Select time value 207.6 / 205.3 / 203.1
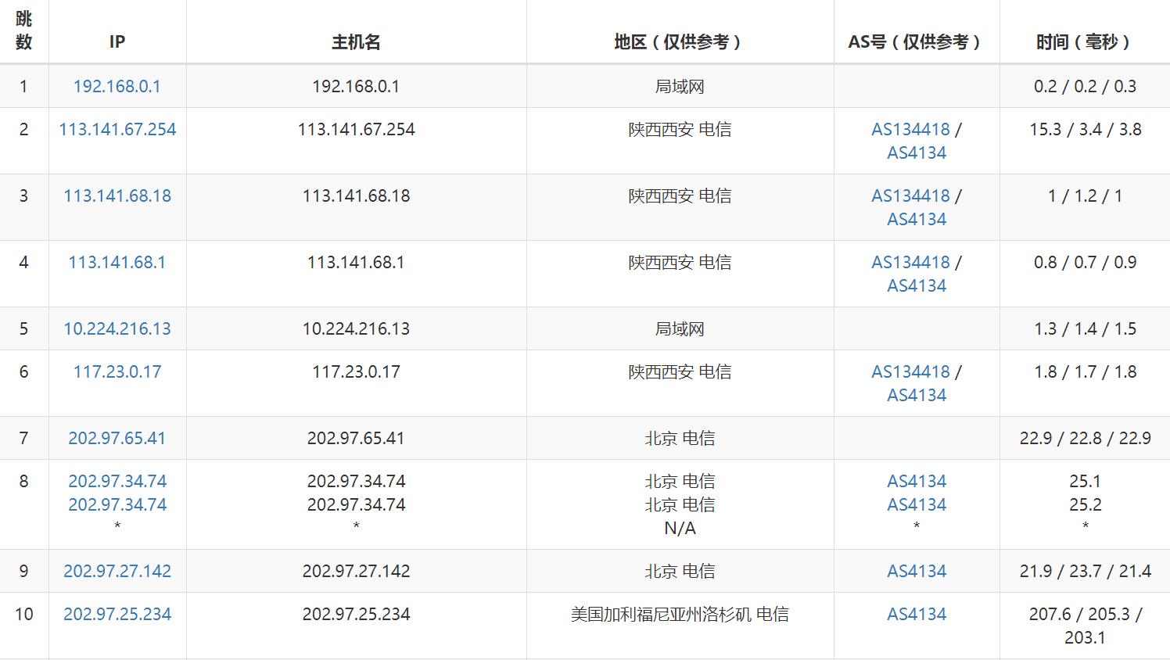 click(1085, 626)
